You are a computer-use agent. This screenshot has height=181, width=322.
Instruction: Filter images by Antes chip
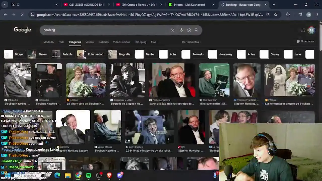pos(247,54)
